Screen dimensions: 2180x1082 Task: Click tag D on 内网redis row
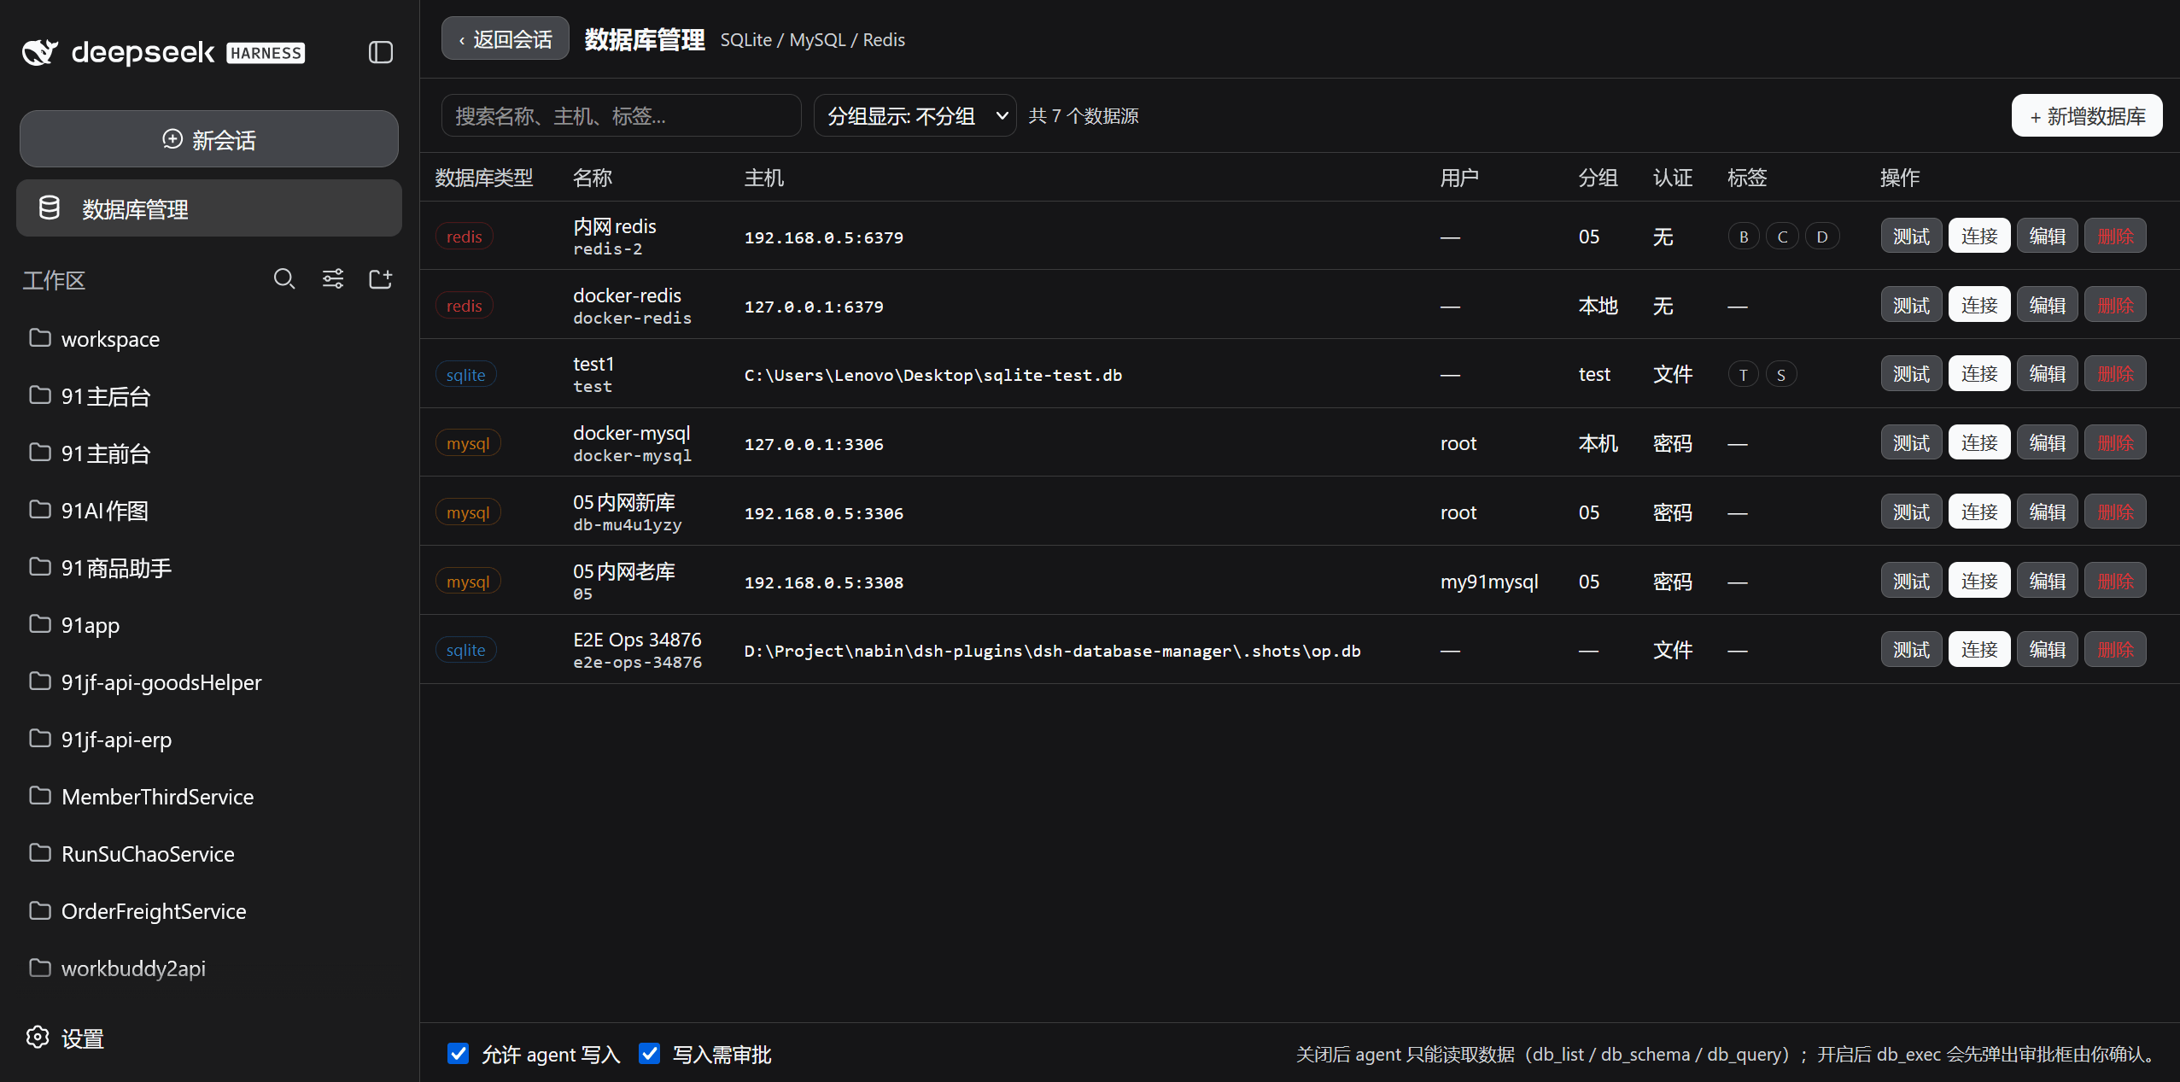coord(1822,237)
